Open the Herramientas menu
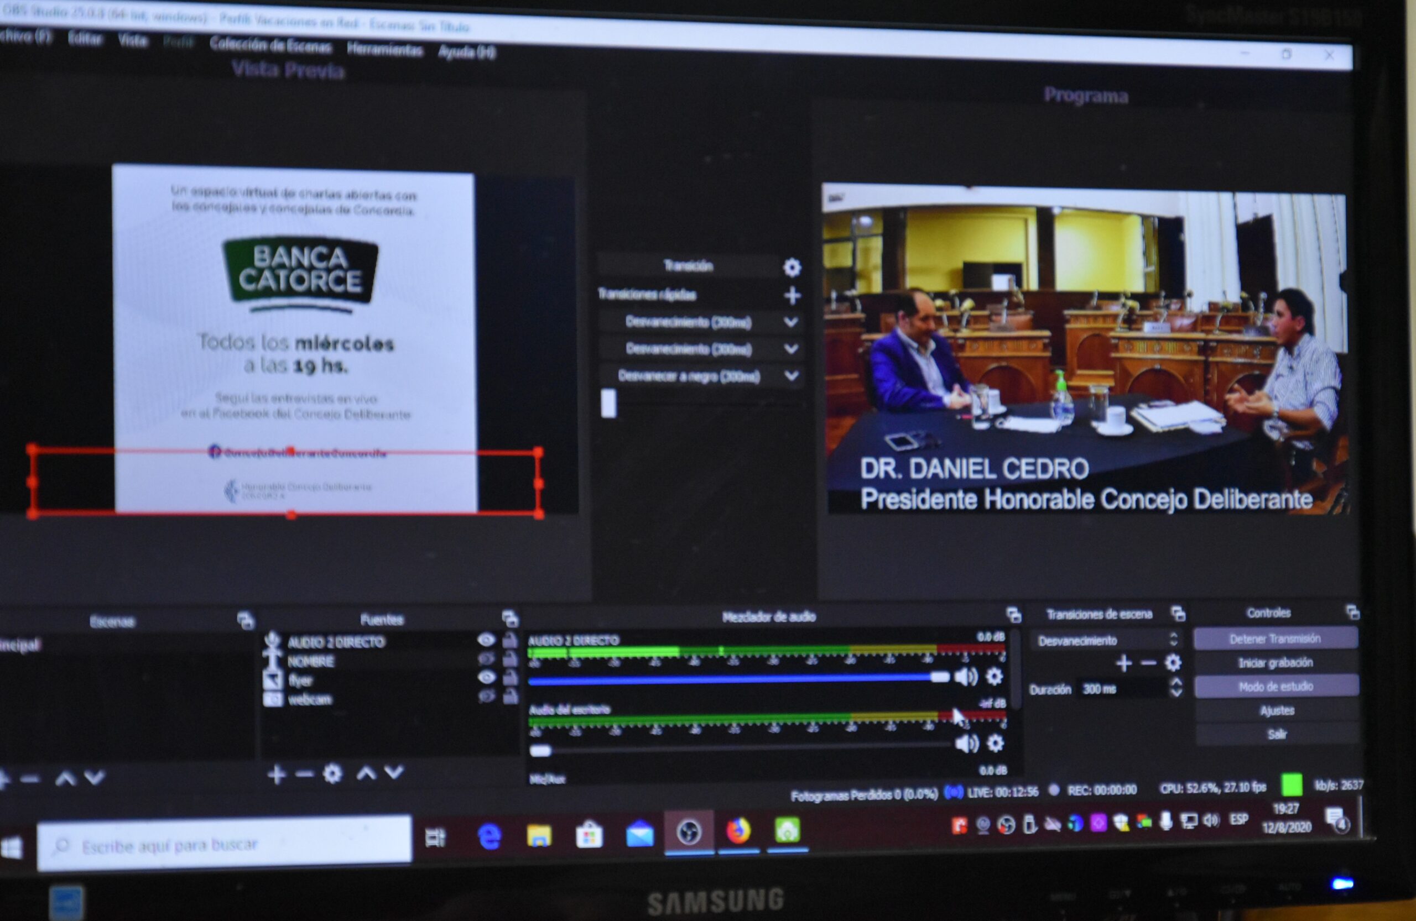 point(384,49)
